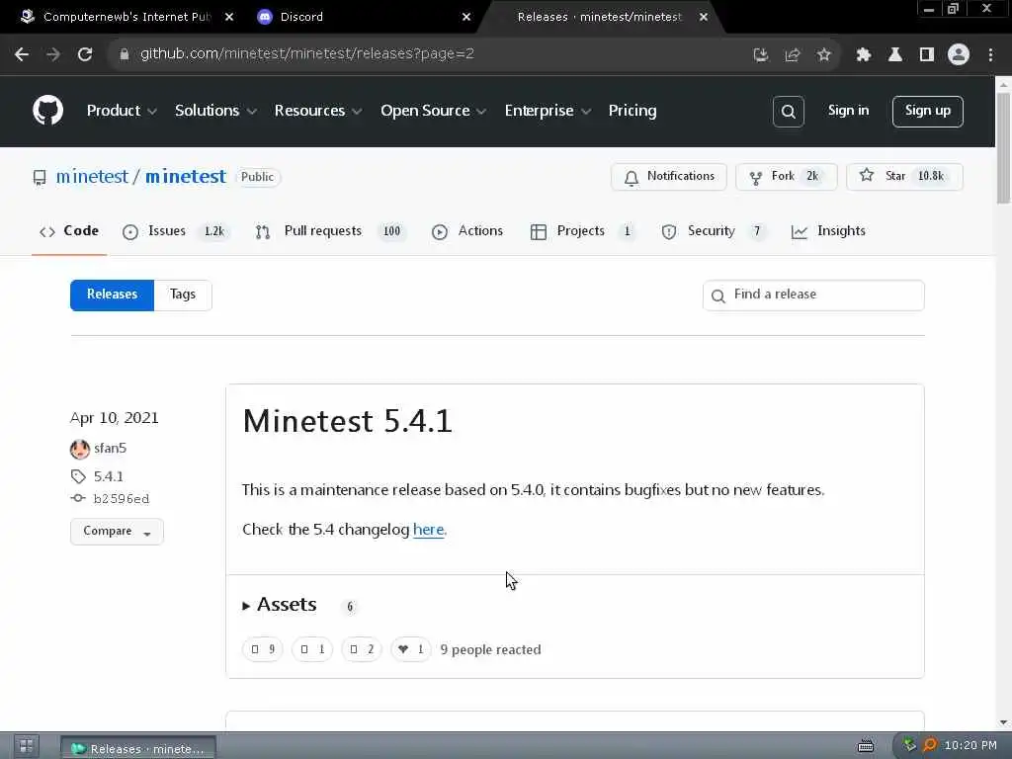
Task: Open the 'here' changelog link
Action: [x=429, y=530]
